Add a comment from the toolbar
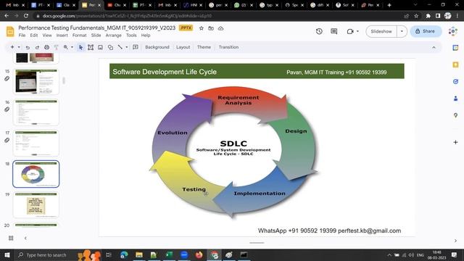464x261 pixels. click(136, 47)
